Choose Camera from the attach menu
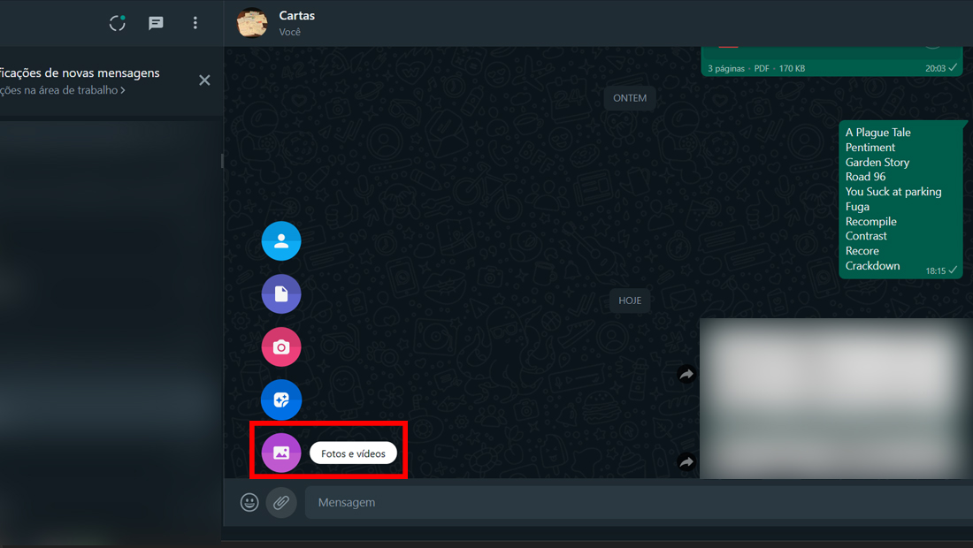The width and height of the screenshot is (973, 548). (x=281, y=347)
